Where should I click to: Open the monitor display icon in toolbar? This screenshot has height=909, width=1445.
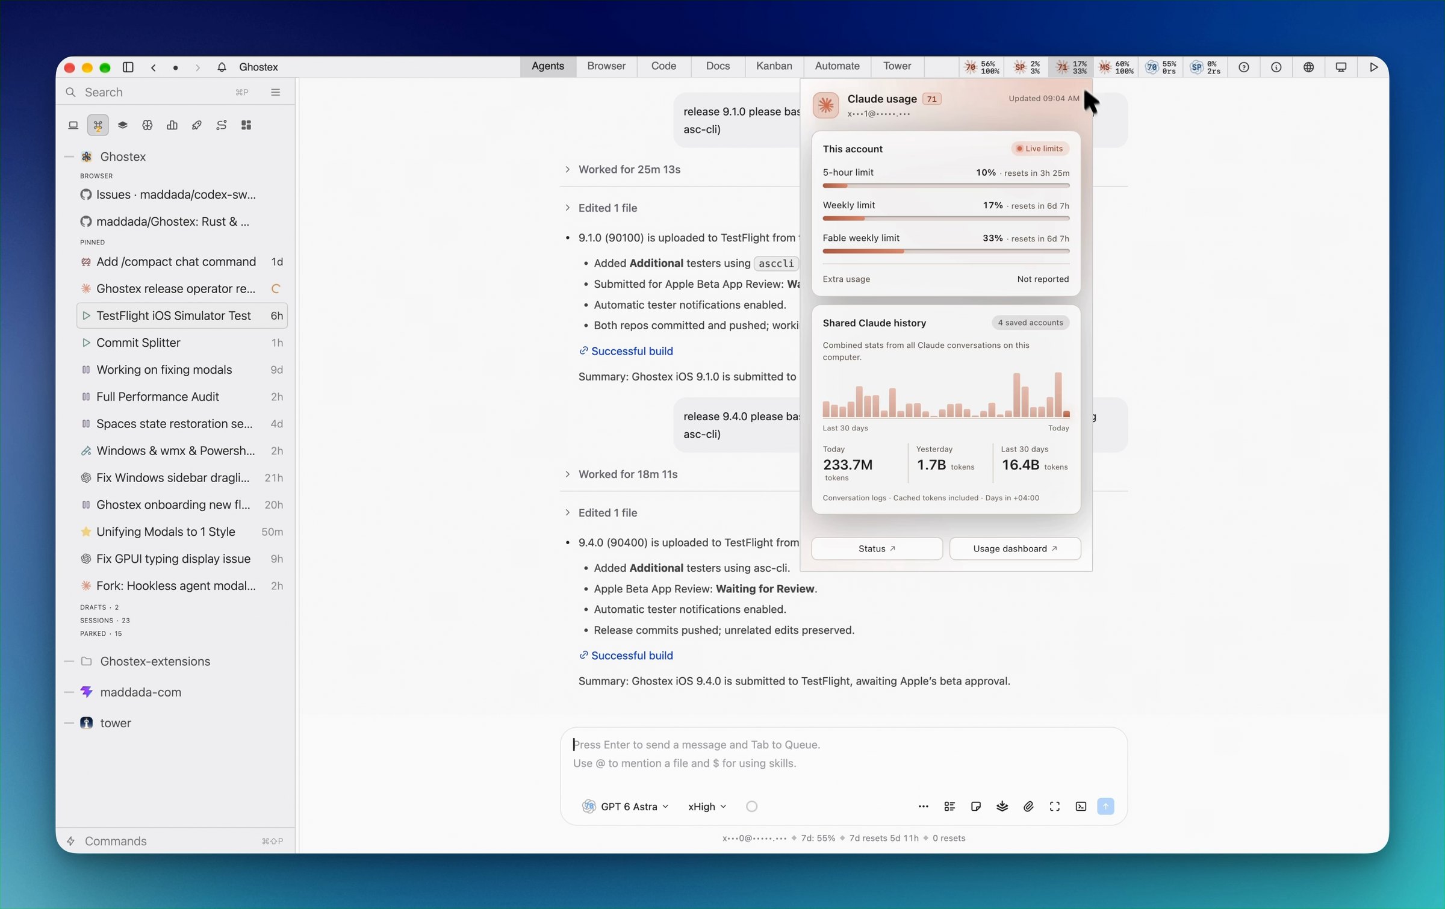click(x=1341, y=67)
